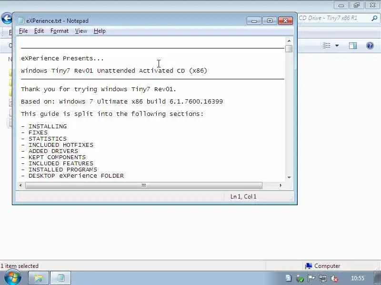
Task: Click the horizontal scrollbar right arrow in Notepad
Action: click(x=281, y=185)
